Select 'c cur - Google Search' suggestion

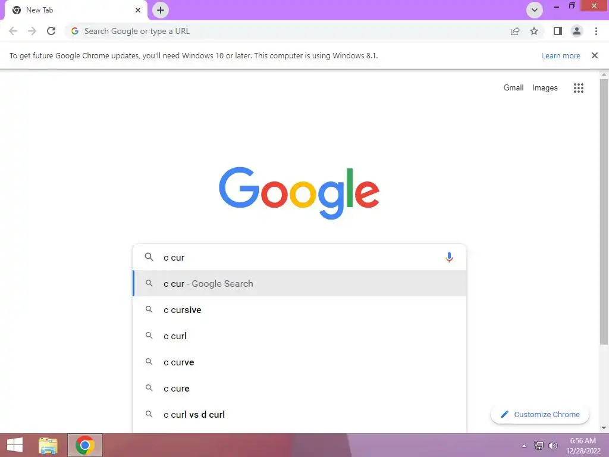(x=299, y=284)
